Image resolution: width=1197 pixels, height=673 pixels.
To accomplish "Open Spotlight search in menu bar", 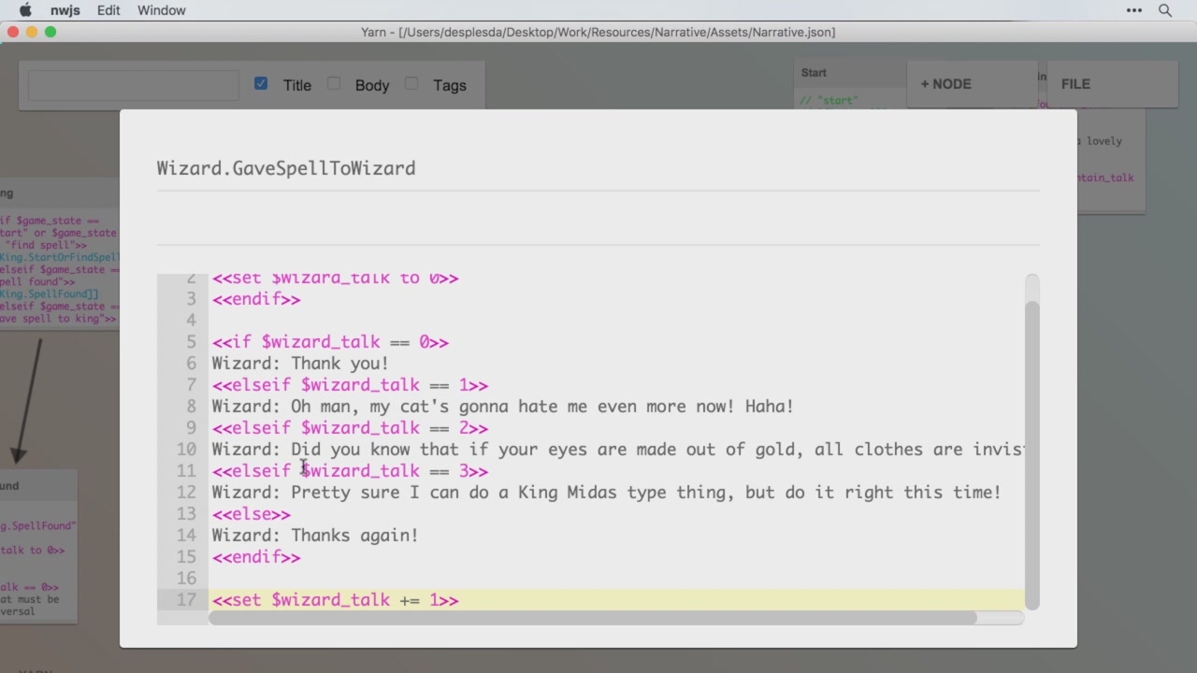I will coord(1165,10).
